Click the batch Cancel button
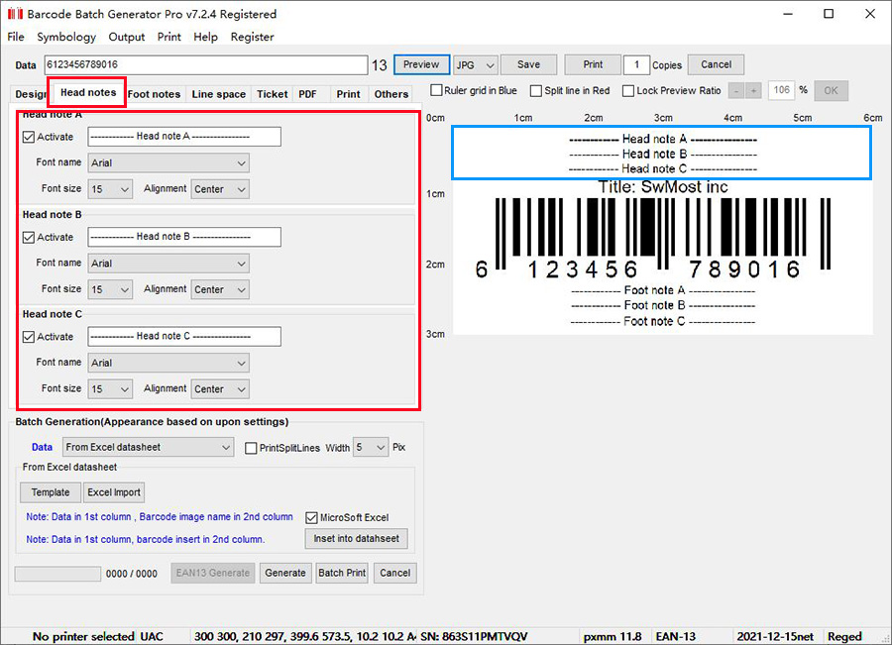892x645 pixels. pyautogui.click(x=394, y=573)
